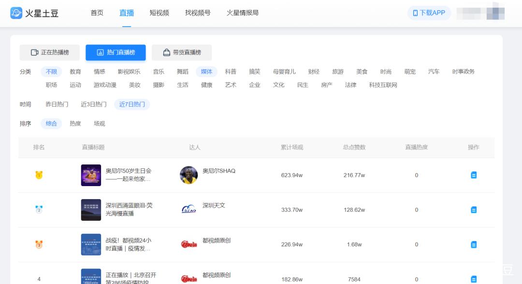Sort by 场观

[x=99, y=123]
